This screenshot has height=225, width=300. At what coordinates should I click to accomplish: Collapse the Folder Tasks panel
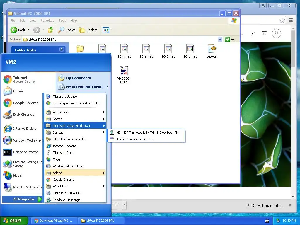coord(62,50)
